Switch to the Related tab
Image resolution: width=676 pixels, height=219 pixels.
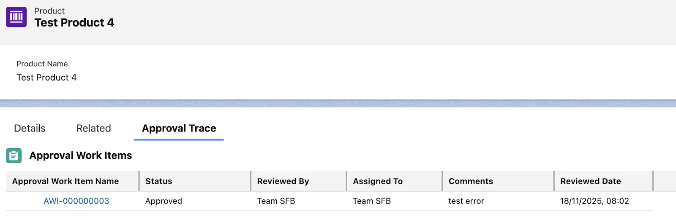click(93, 128)
